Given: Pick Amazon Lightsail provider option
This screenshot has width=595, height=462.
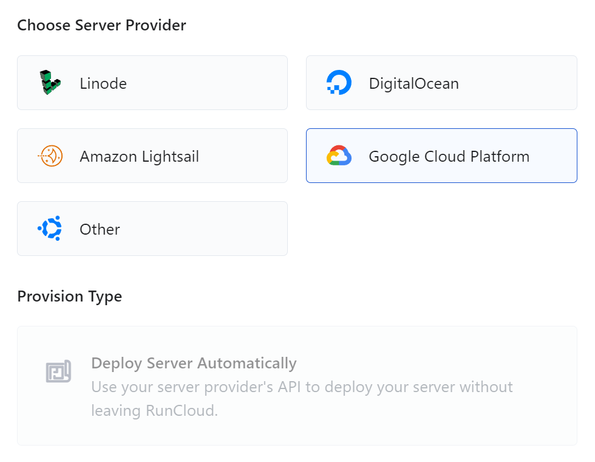Looking at the screenshot, I should tap(152, 156).
